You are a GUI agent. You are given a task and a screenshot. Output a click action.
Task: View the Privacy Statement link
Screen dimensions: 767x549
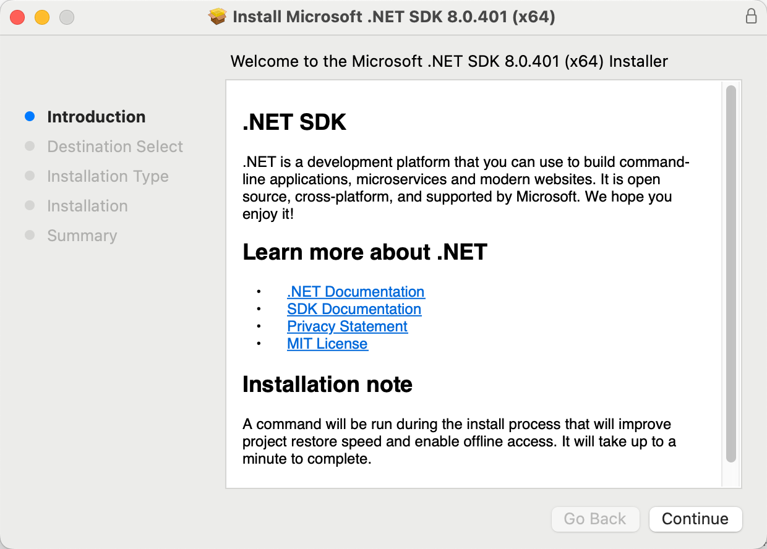tap(347, 326)
